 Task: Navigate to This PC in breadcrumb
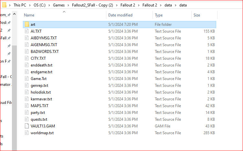coord(20,5)
